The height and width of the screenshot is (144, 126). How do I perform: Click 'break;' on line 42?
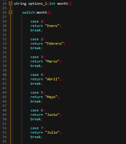[37, 84]
